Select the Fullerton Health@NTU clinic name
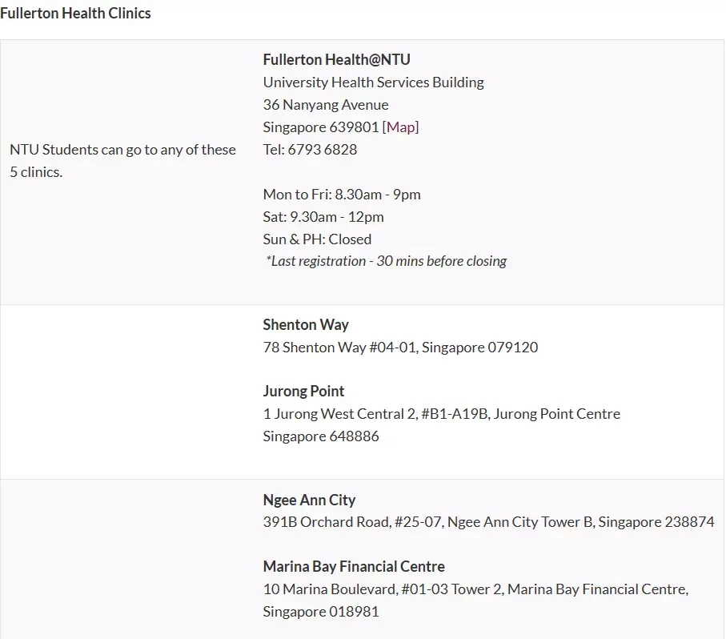This screenshot has width=726, height=639. (337, 59)
